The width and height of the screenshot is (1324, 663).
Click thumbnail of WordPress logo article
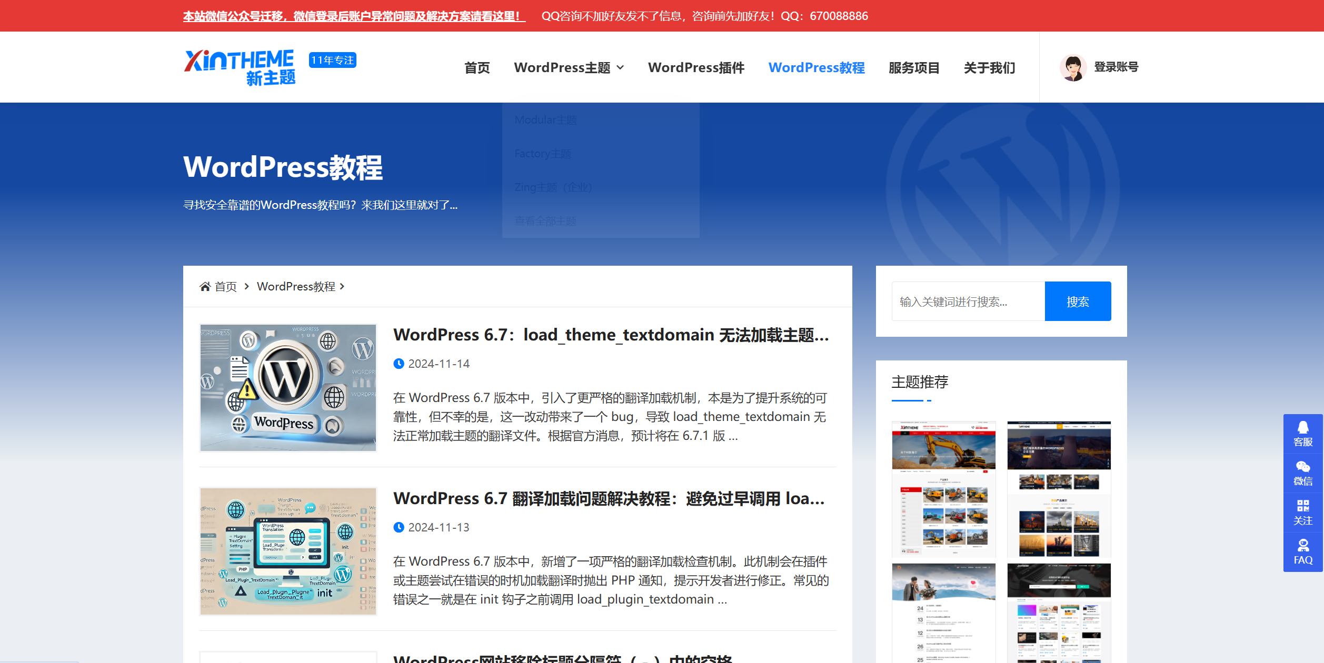tap(288, 388)
